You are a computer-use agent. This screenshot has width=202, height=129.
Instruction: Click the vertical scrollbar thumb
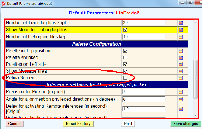[196, 79]
